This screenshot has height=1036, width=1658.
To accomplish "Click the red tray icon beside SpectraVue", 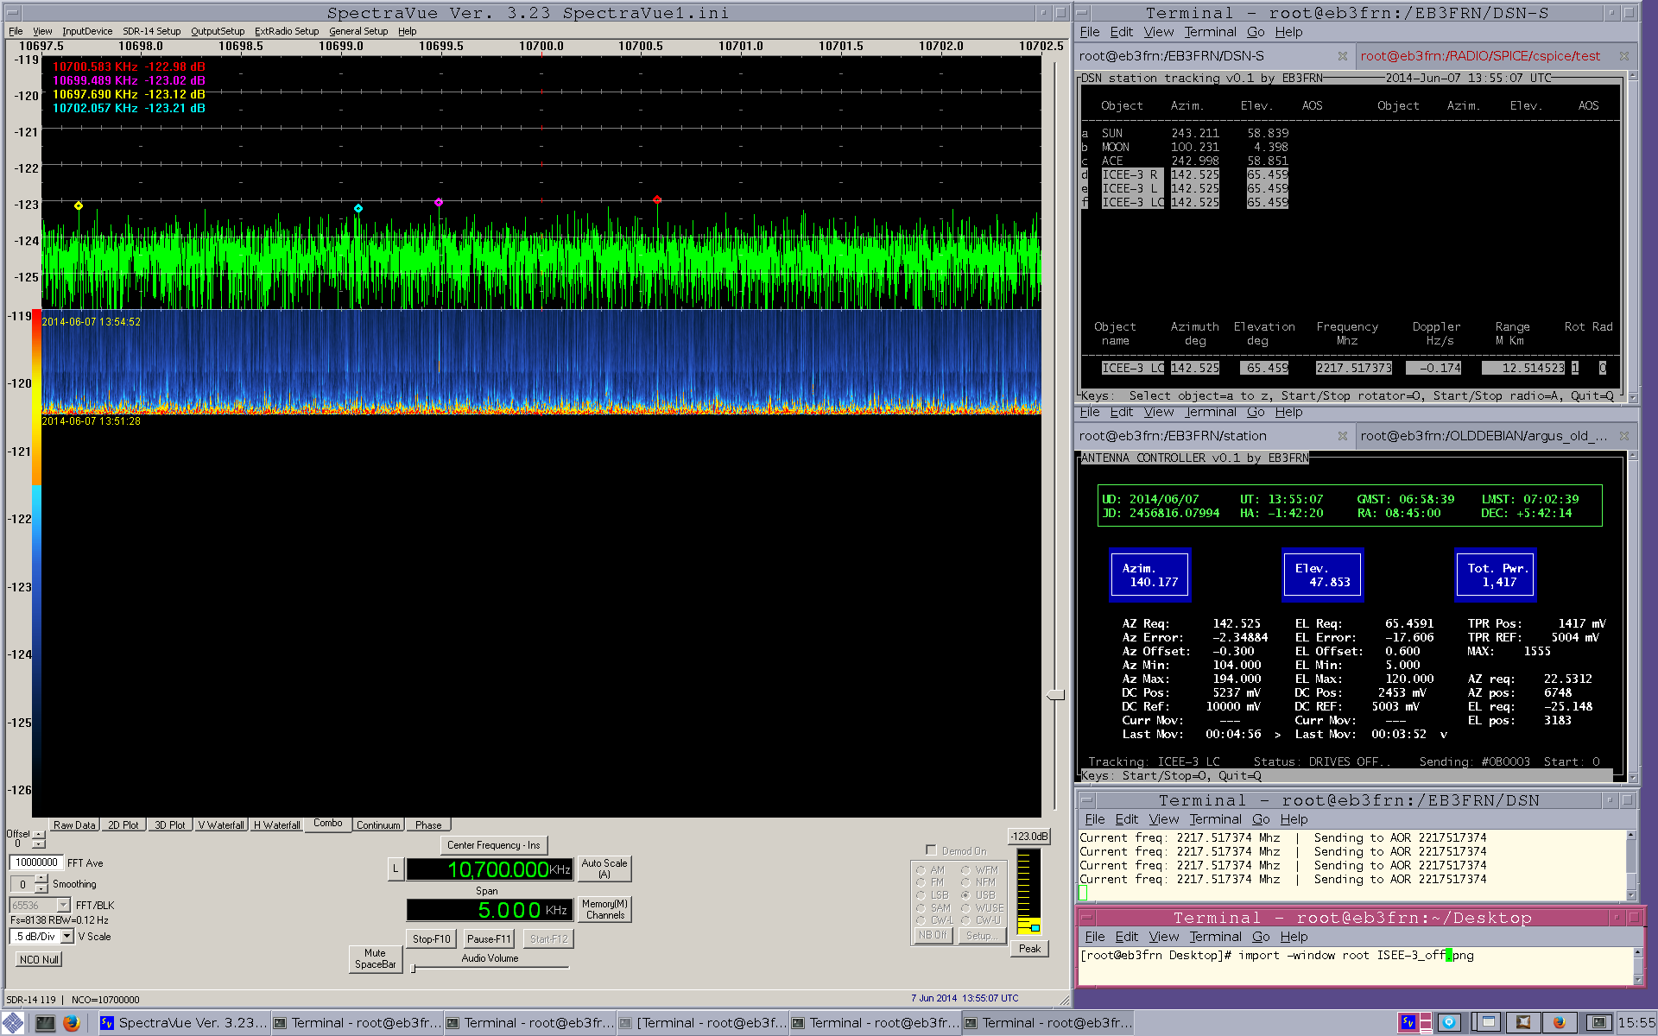I will (1425, 1023).
